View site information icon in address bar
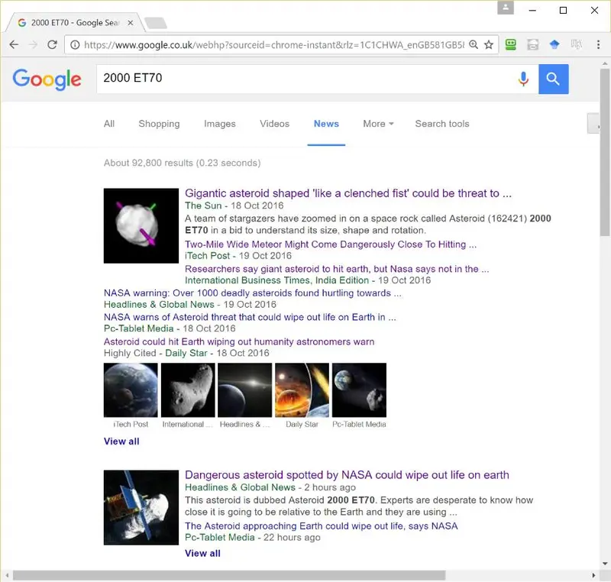The image size is (611, 582). point(75,45)
